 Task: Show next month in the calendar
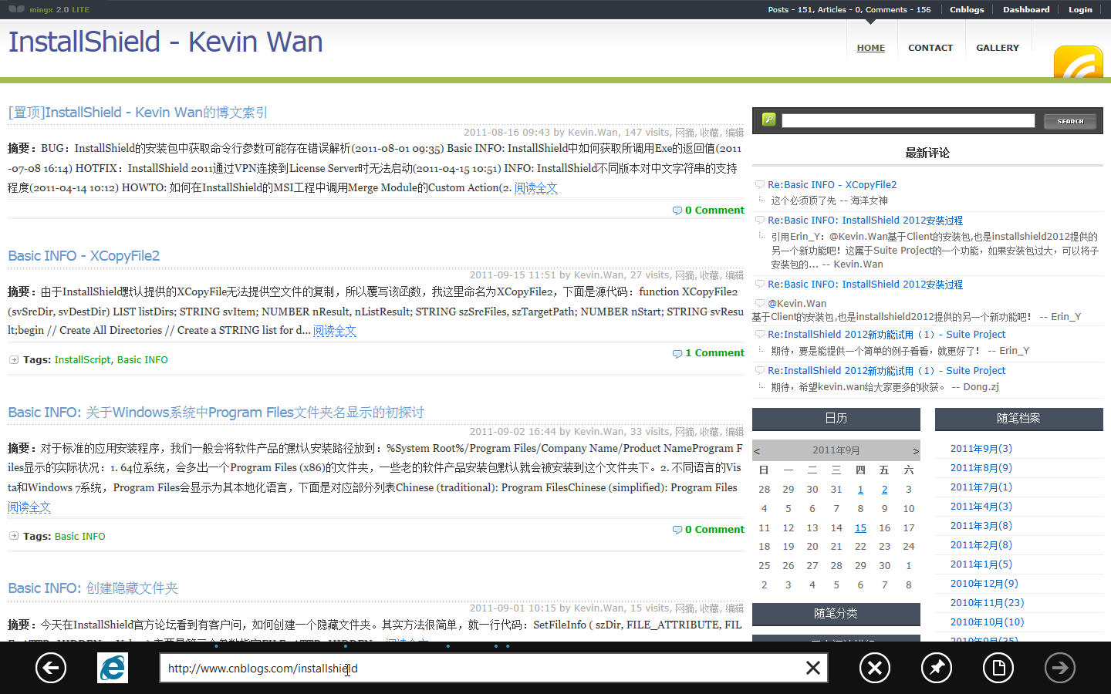point(916,451)
